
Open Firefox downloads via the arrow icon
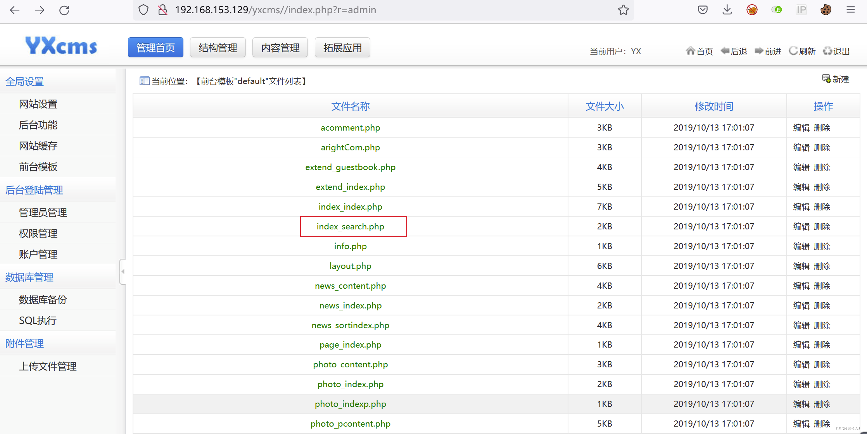(727, 10)
